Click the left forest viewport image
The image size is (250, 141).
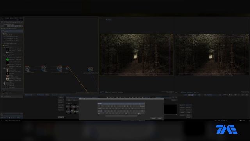[136, 55]
